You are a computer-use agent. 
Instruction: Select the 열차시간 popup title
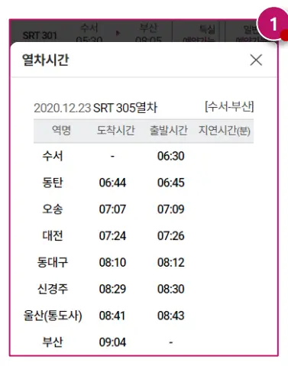46,60
